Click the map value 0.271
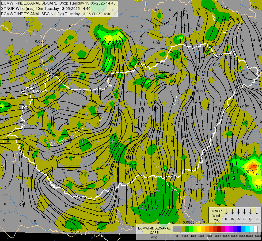The width and height of the screenshot is (262, 241). [x=127, y=92]
